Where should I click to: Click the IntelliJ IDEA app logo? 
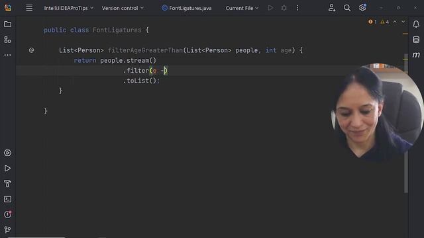point(7,8)
